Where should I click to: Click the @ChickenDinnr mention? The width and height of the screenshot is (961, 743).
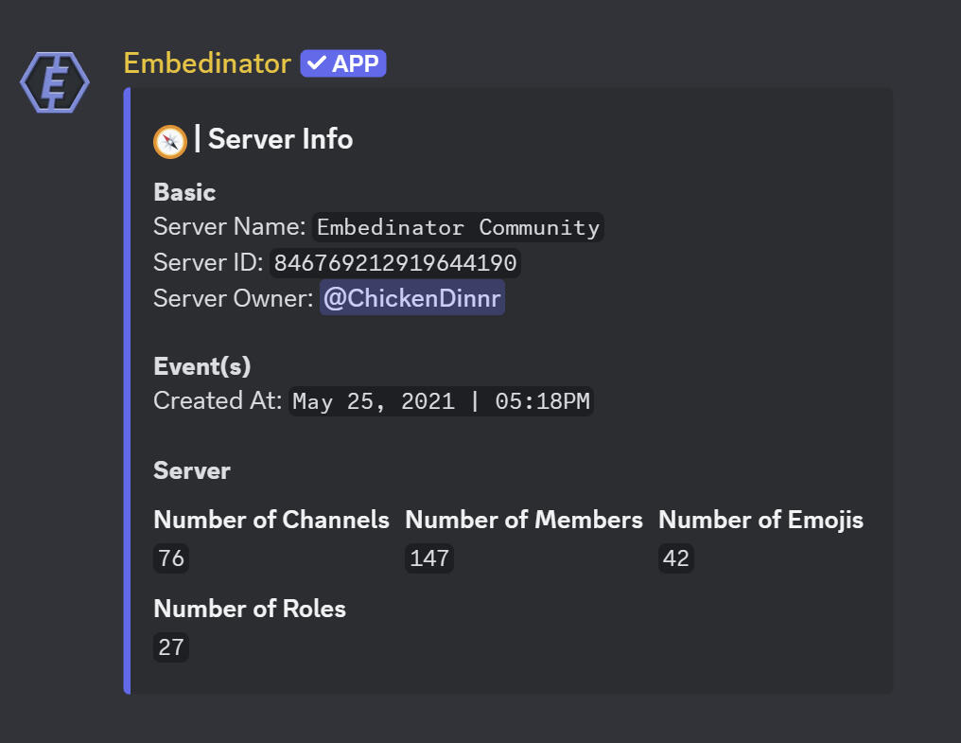(x=412, y=298)
